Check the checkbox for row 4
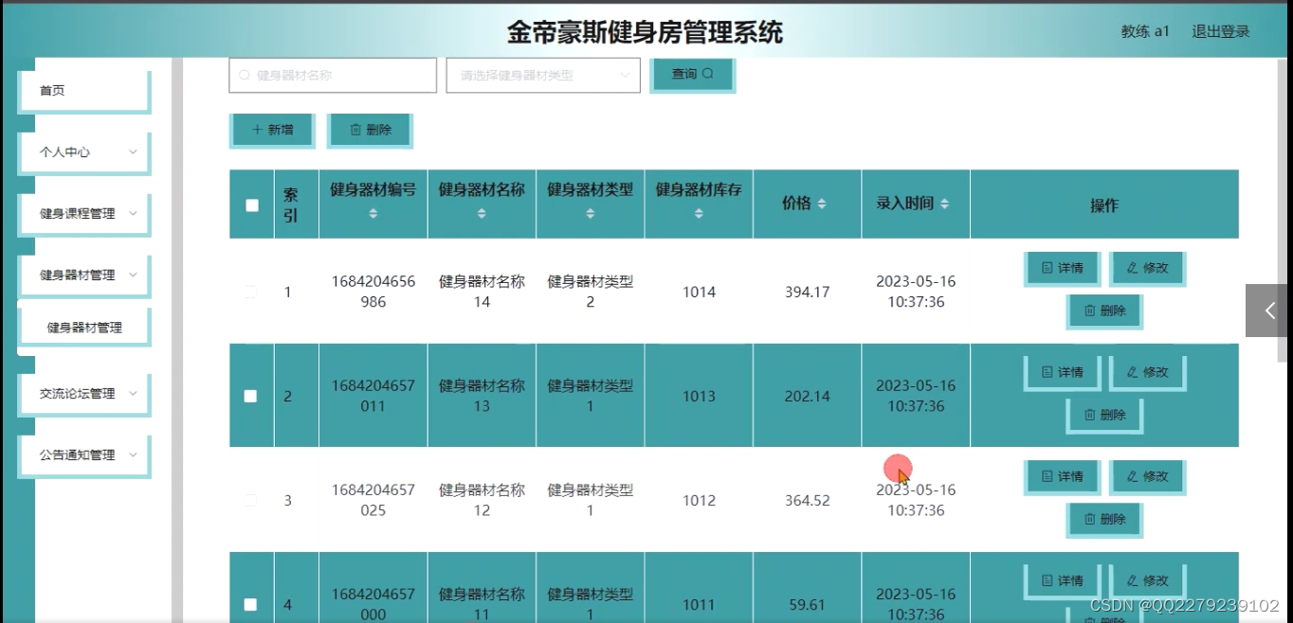 coord(250,604)
